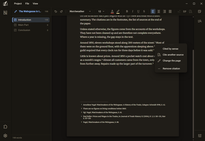Click the paragraph starting 'Unless stated otherwise'
The image size is (205, 141).
[123, 33]
